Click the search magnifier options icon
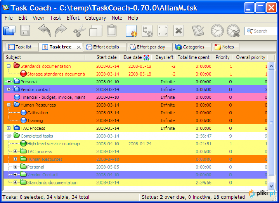The image size is (279, 203). (250, 31)
